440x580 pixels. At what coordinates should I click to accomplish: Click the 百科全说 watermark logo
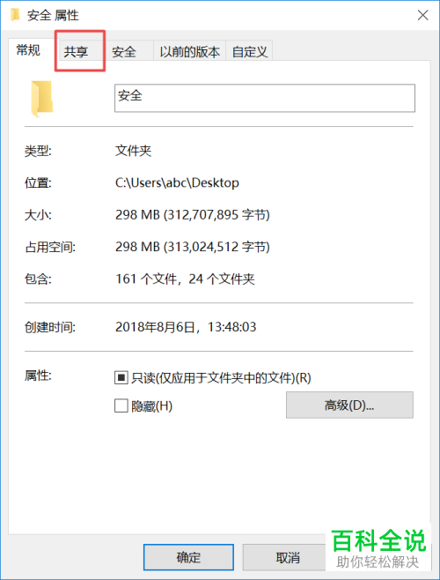point(378,541)
